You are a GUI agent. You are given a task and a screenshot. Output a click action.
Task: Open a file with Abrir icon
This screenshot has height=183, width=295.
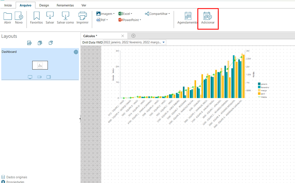pos(8,16)
